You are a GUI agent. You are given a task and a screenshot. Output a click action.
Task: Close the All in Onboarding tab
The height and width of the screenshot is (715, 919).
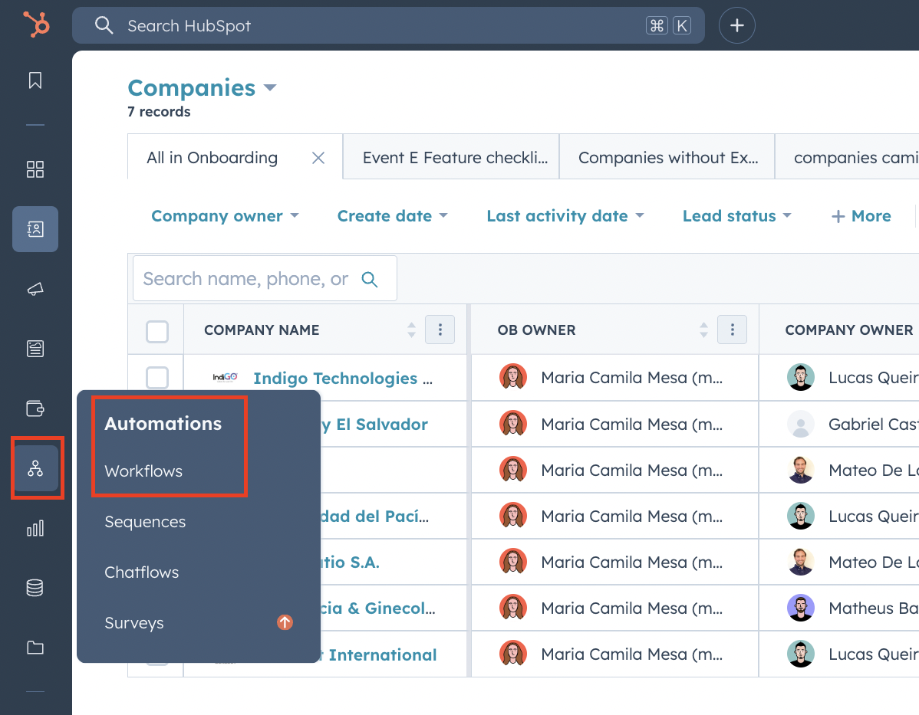click(x=318, y=158)
